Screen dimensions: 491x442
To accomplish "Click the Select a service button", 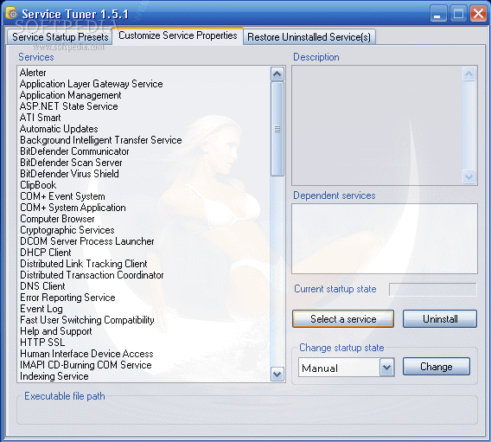I will click(x=343, y=319).
